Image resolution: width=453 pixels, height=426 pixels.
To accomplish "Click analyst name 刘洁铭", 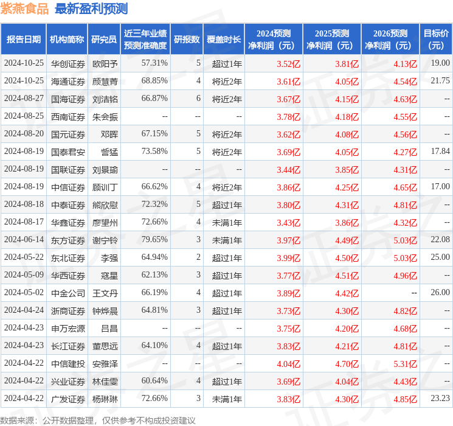I will (105, 99).
